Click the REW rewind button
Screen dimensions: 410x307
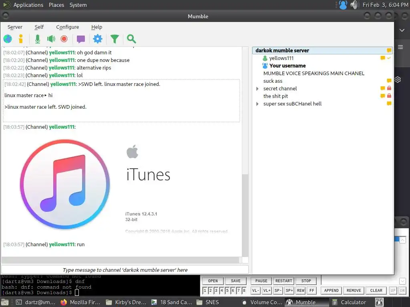click(x=300, y=291)
